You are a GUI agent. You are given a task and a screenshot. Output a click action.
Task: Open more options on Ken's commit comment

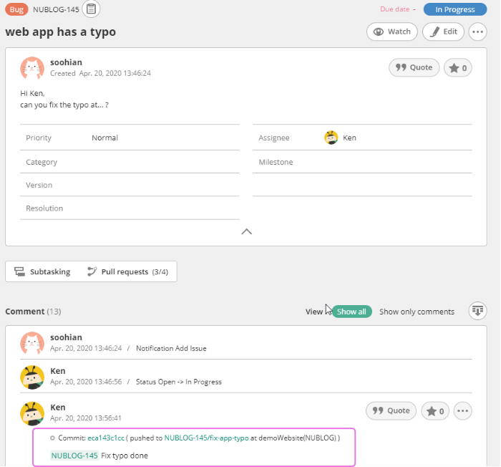point(463,410)
